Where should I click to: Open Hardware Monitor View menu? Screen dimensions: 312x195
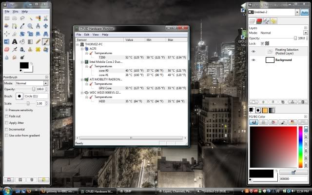pyautogui.click(x=96, y=35)
